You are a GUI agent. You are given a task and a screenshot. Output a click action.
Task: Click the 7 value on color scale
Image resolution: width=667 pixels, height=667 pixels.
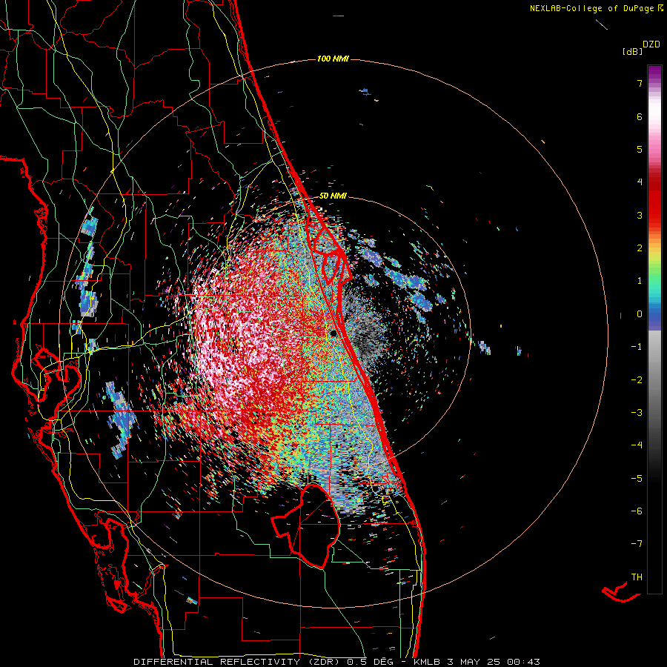[x=640, y=83]
